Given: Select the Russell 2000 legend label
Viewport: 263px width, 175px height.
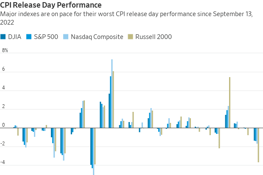Looking at the screenshot, I should [153, 36].
